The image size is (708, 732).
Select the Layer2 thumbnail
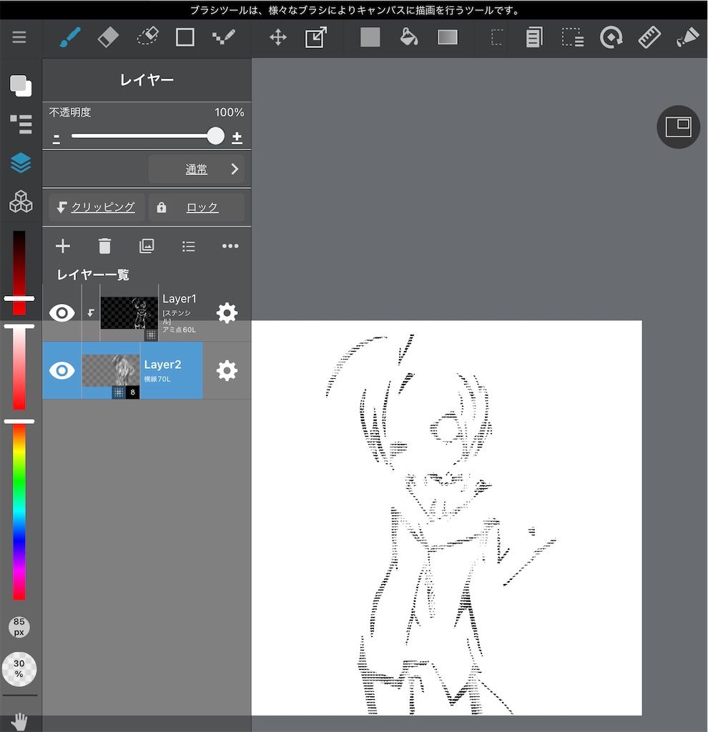pyautogui.click(x=111, y=370)
